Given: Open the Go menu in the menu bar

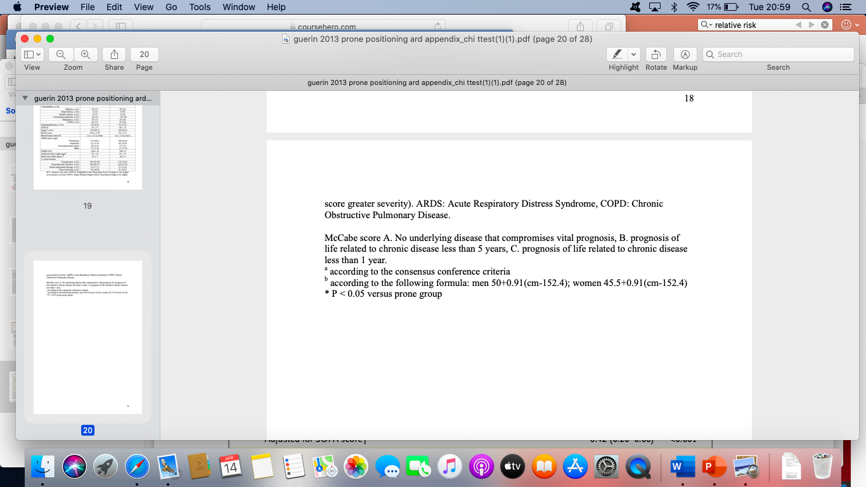Looking at the screenshot, I should [171, 7].
